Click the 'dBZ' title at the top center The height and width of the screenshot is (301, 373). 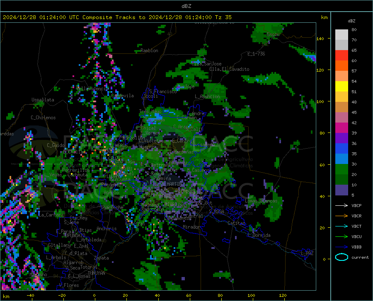(186, 6)
